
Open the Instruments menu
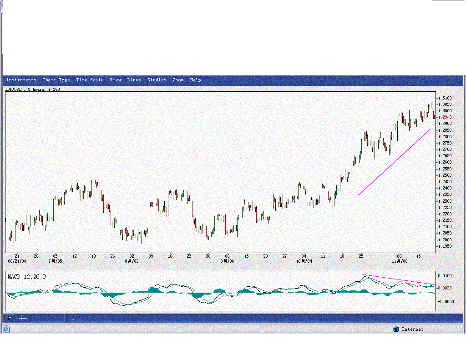pyautogui.click(x=21, y=80)
